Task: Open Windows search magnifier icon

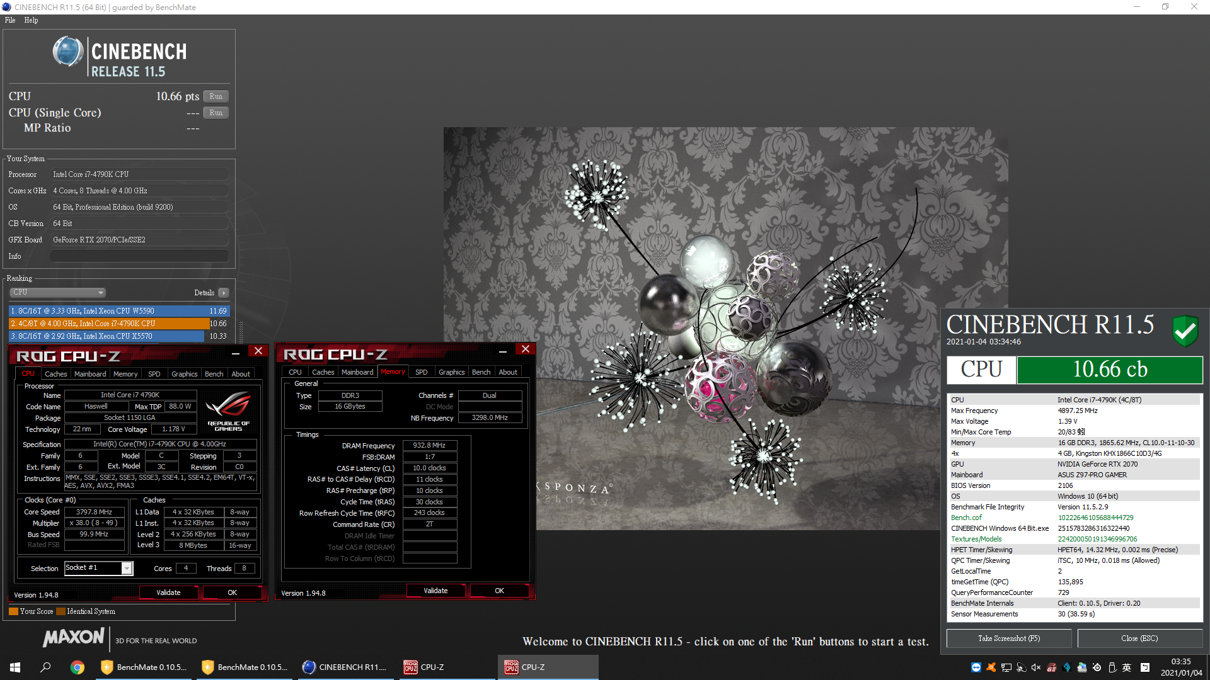Action: pyautogui.click(x=45, y=667)
